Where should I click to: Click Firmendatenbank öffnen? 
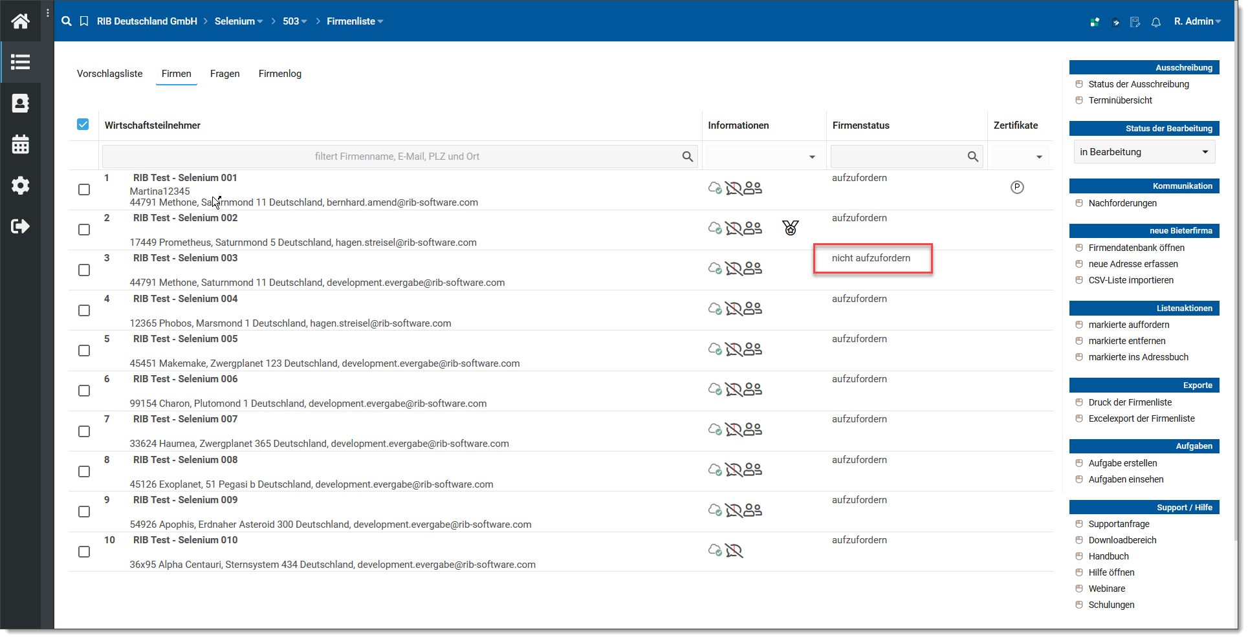click(x=1137, y=248)
